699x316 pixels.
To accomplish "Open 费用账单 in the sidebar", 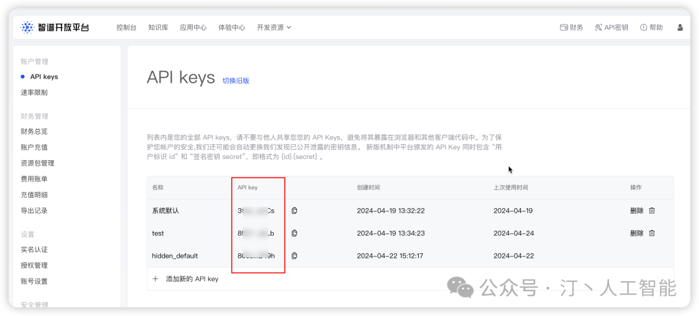I will pyautogui.click(x=34, y=179).
